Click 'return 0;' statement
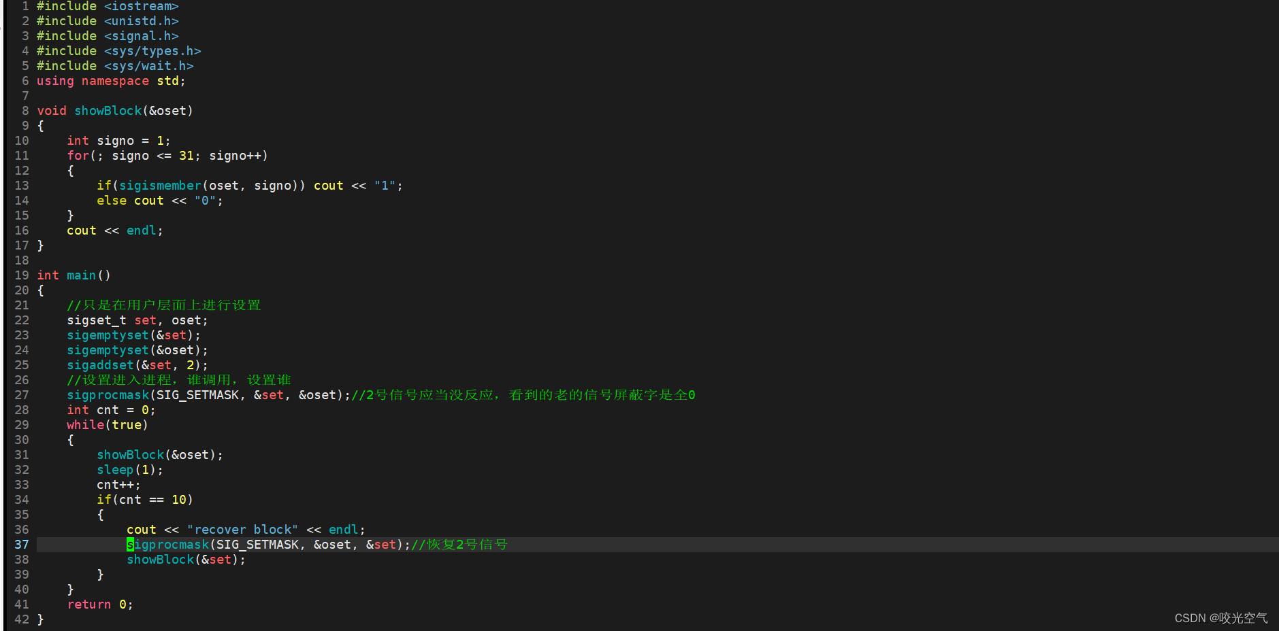 tap(100, 604)
